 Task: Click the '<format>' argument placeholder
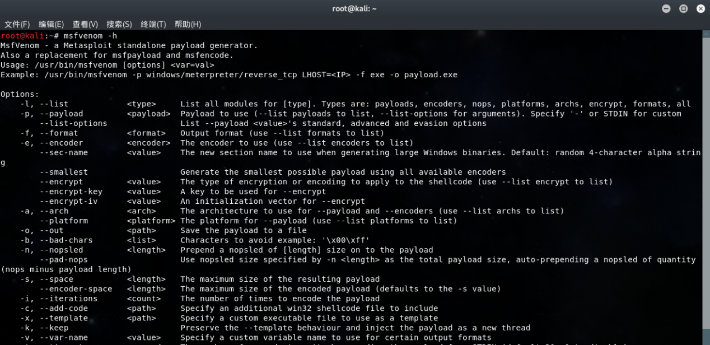point(146,133)
